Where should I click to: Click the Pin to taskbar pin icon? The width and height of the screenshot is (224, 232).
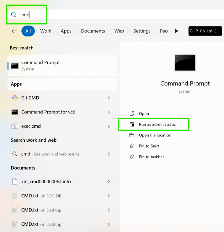132,157
